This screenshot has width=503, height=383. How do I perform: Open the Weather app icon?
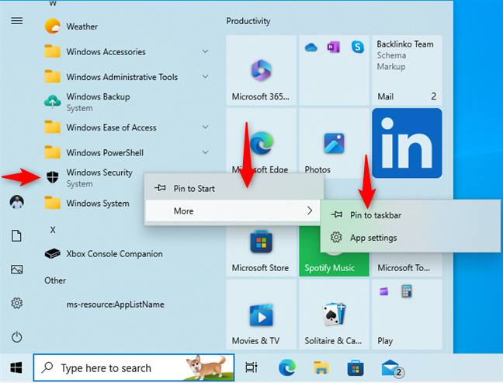pyautogui.click(x=53, y=26)
